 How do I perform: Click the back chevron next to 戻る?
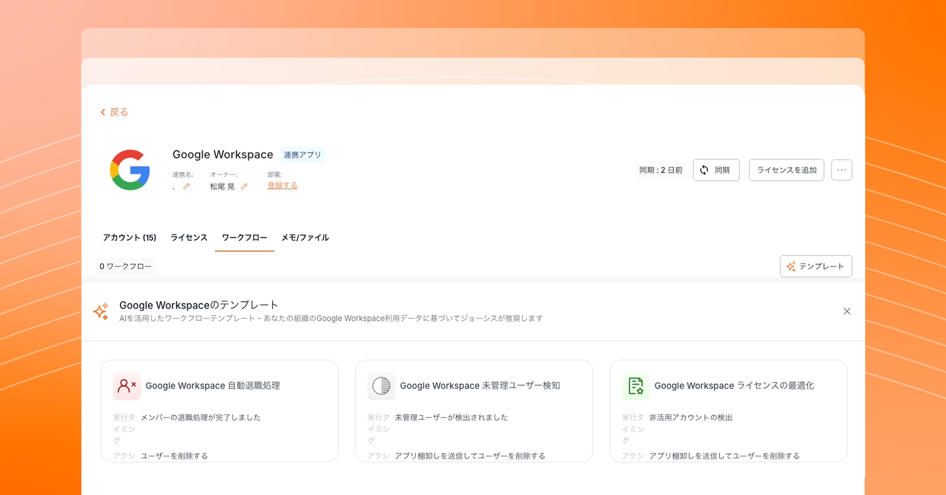[103, 112]
